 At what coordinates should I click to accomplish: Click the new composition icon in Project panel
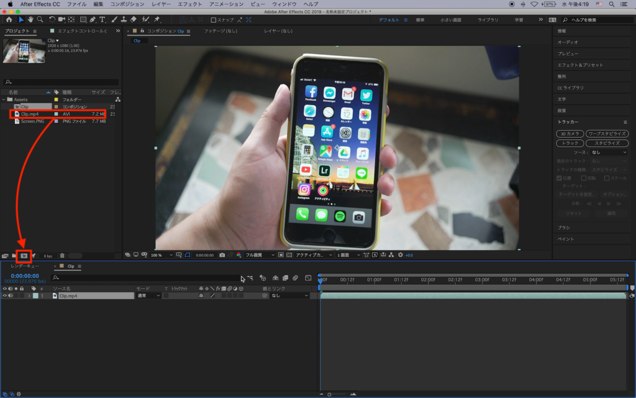point(24,256)
